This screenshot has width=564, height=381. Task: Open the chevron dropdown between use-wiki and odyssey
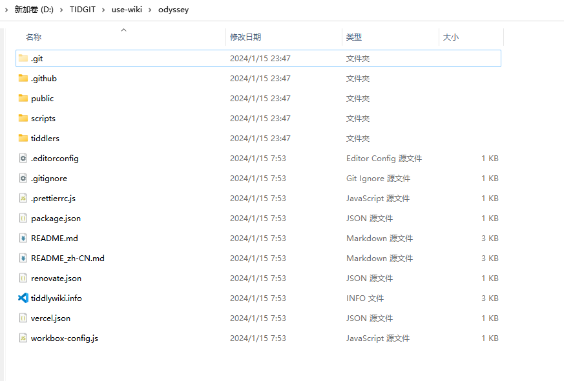pos(151,10)
